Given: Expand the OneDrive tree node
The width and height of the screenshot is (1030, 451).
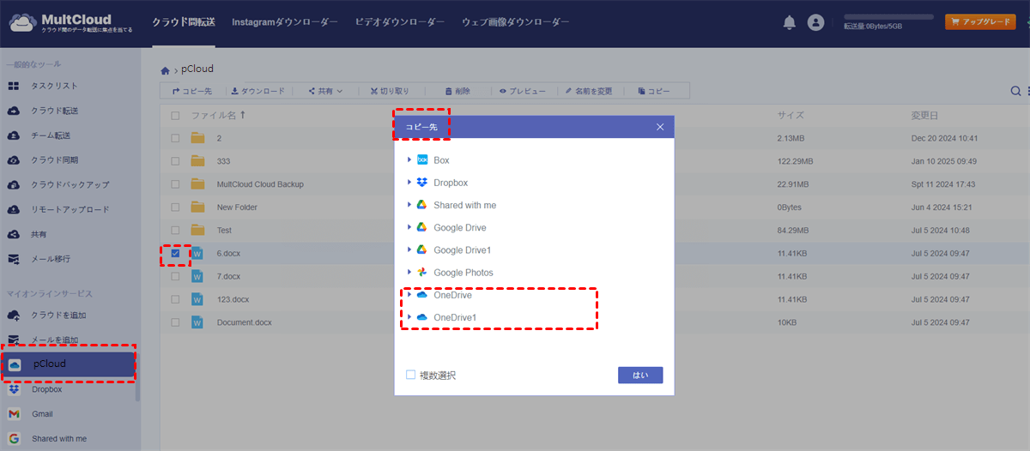Looking at the screenshot, I should [x=409, y=295].
